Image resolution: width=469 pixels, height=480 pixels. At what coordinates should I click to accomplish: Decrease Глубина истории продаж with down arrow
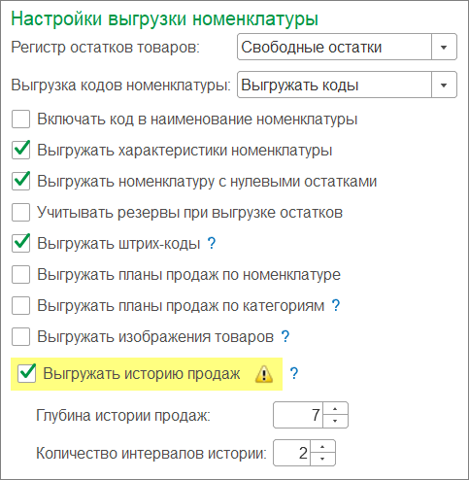coord(335,421)
